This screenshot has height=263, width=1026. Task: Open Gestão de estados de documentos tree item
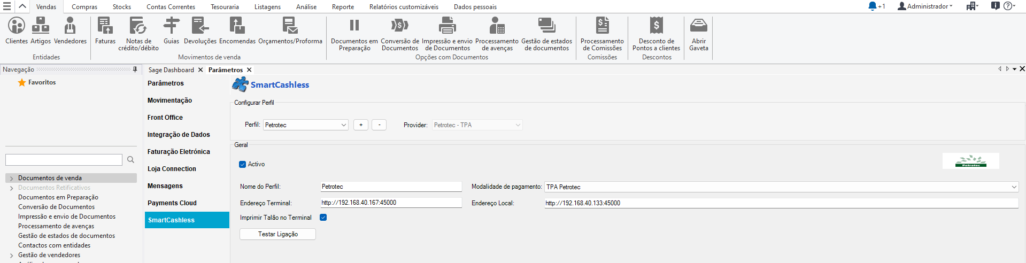coord(66,236)
